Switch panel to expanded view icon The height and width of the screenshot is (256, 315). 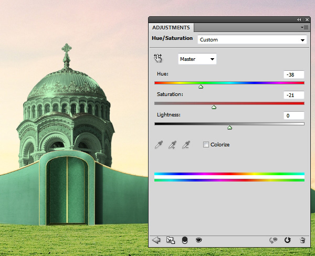tap(170, 240)
